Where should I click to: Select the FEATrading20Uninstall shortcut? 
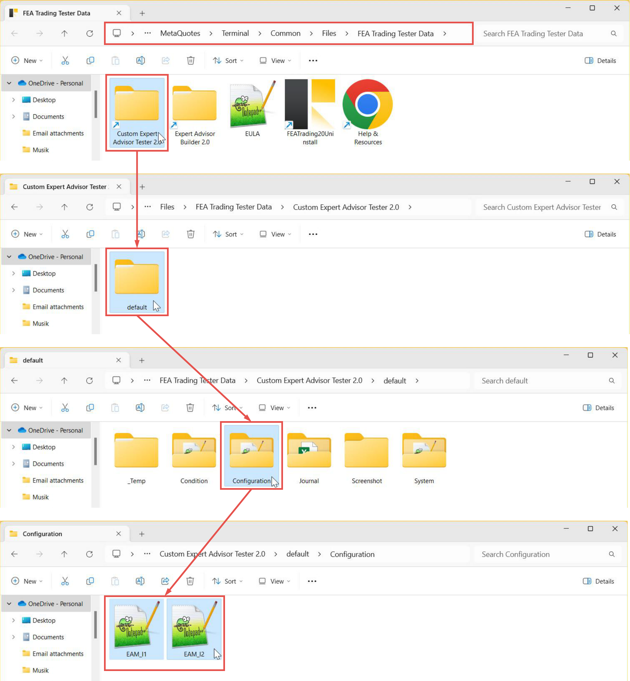pyautogui.click(x=310, y=113)
